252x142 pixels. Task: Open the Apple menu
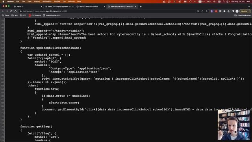[x=4, y=2]
